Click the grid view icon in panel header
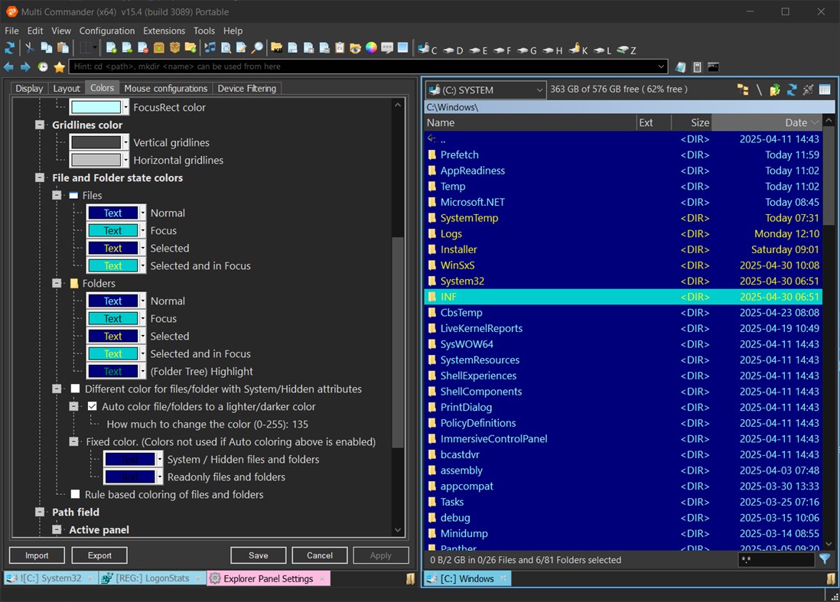The width and height of the screenshot is (840, 602). coord(825,89)
